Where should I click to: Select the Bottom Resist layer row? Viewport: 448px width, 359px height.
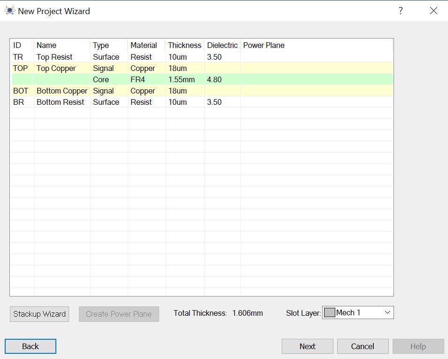pos(60,102)
